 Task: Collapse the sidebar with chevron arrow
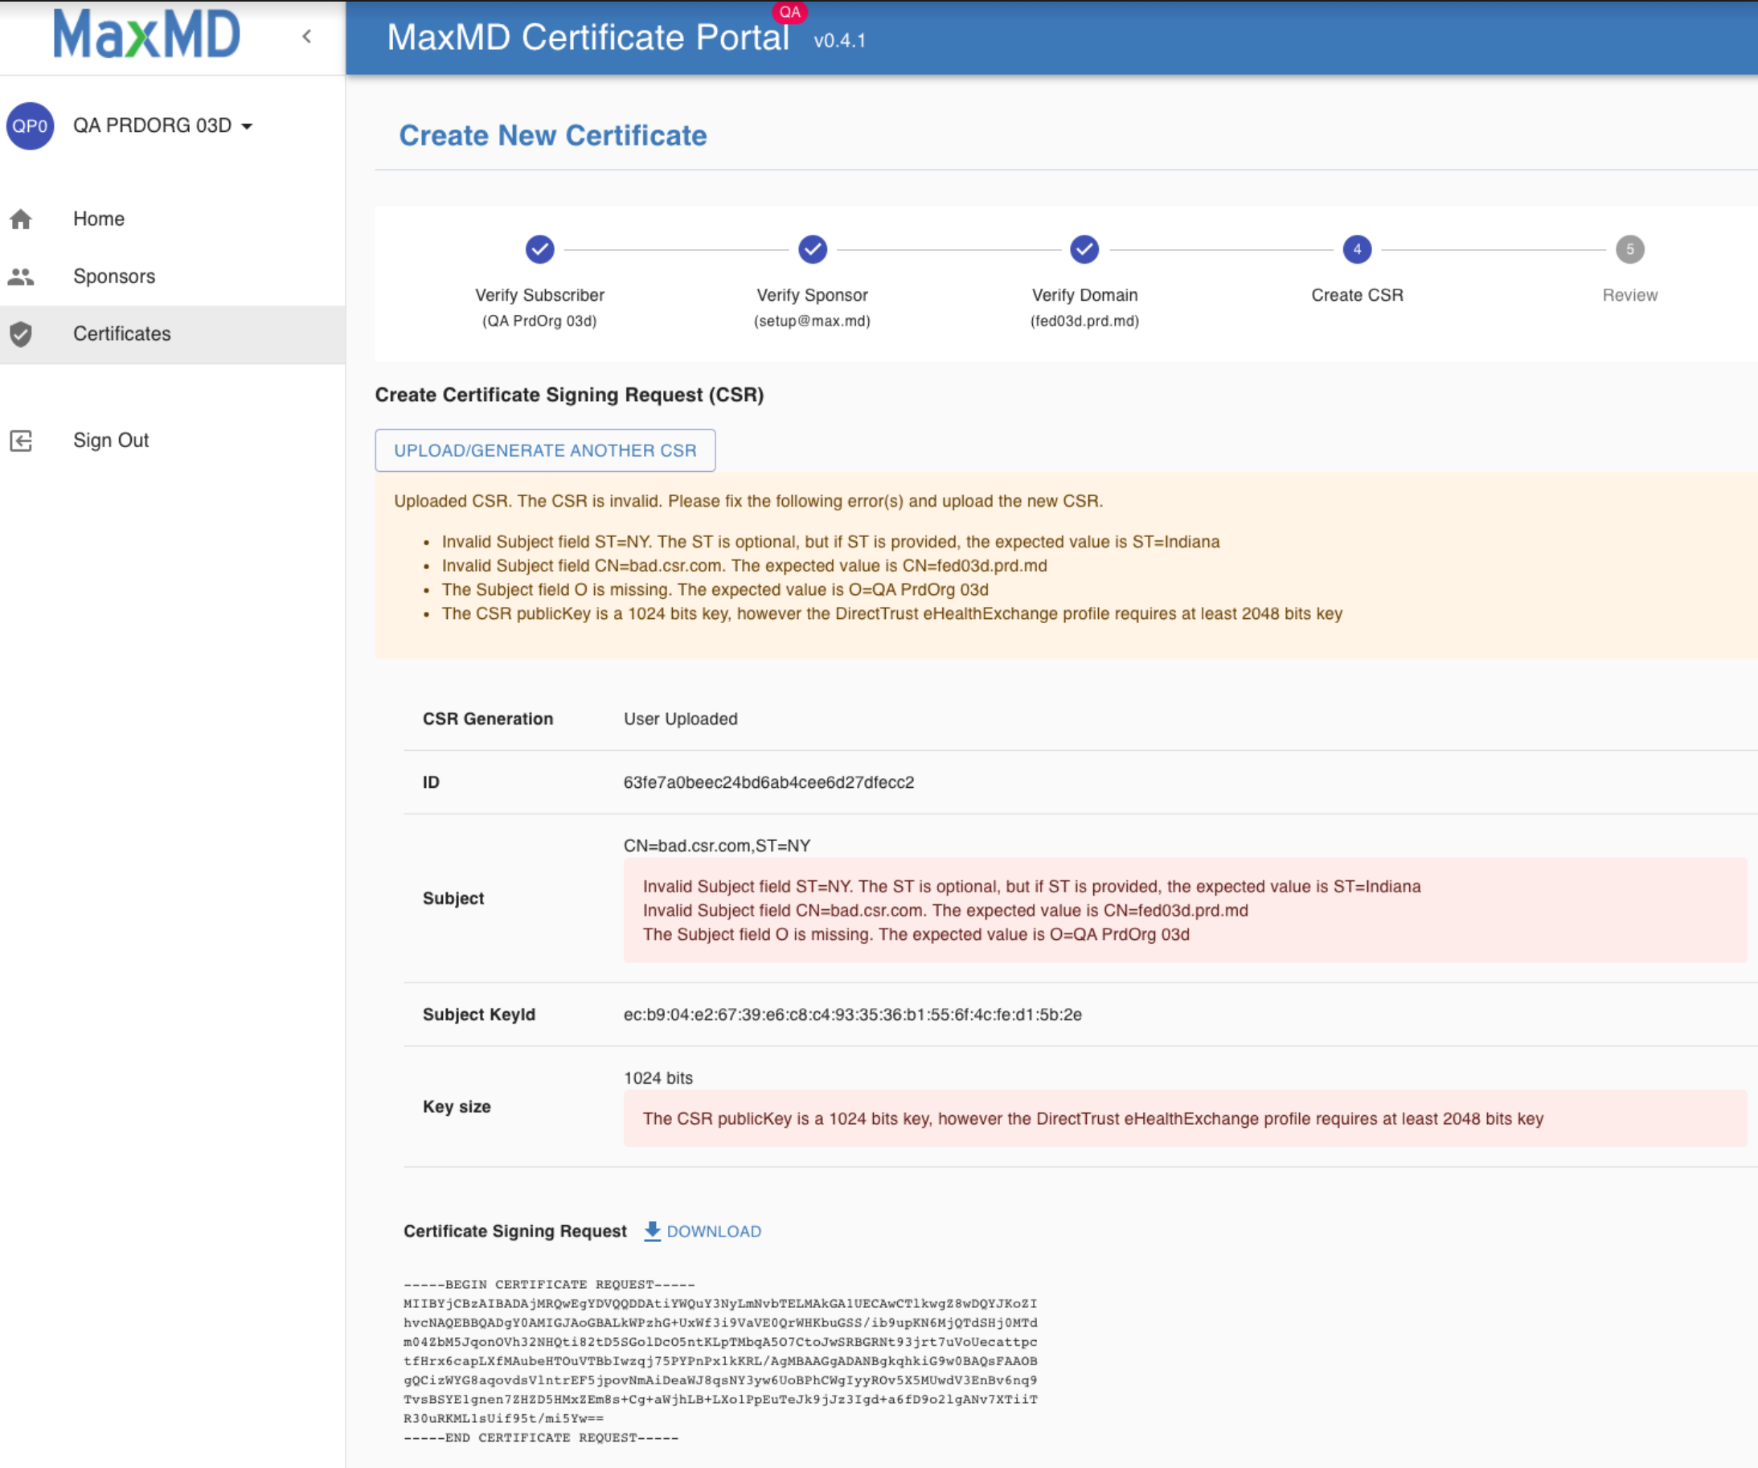point(307,36)
